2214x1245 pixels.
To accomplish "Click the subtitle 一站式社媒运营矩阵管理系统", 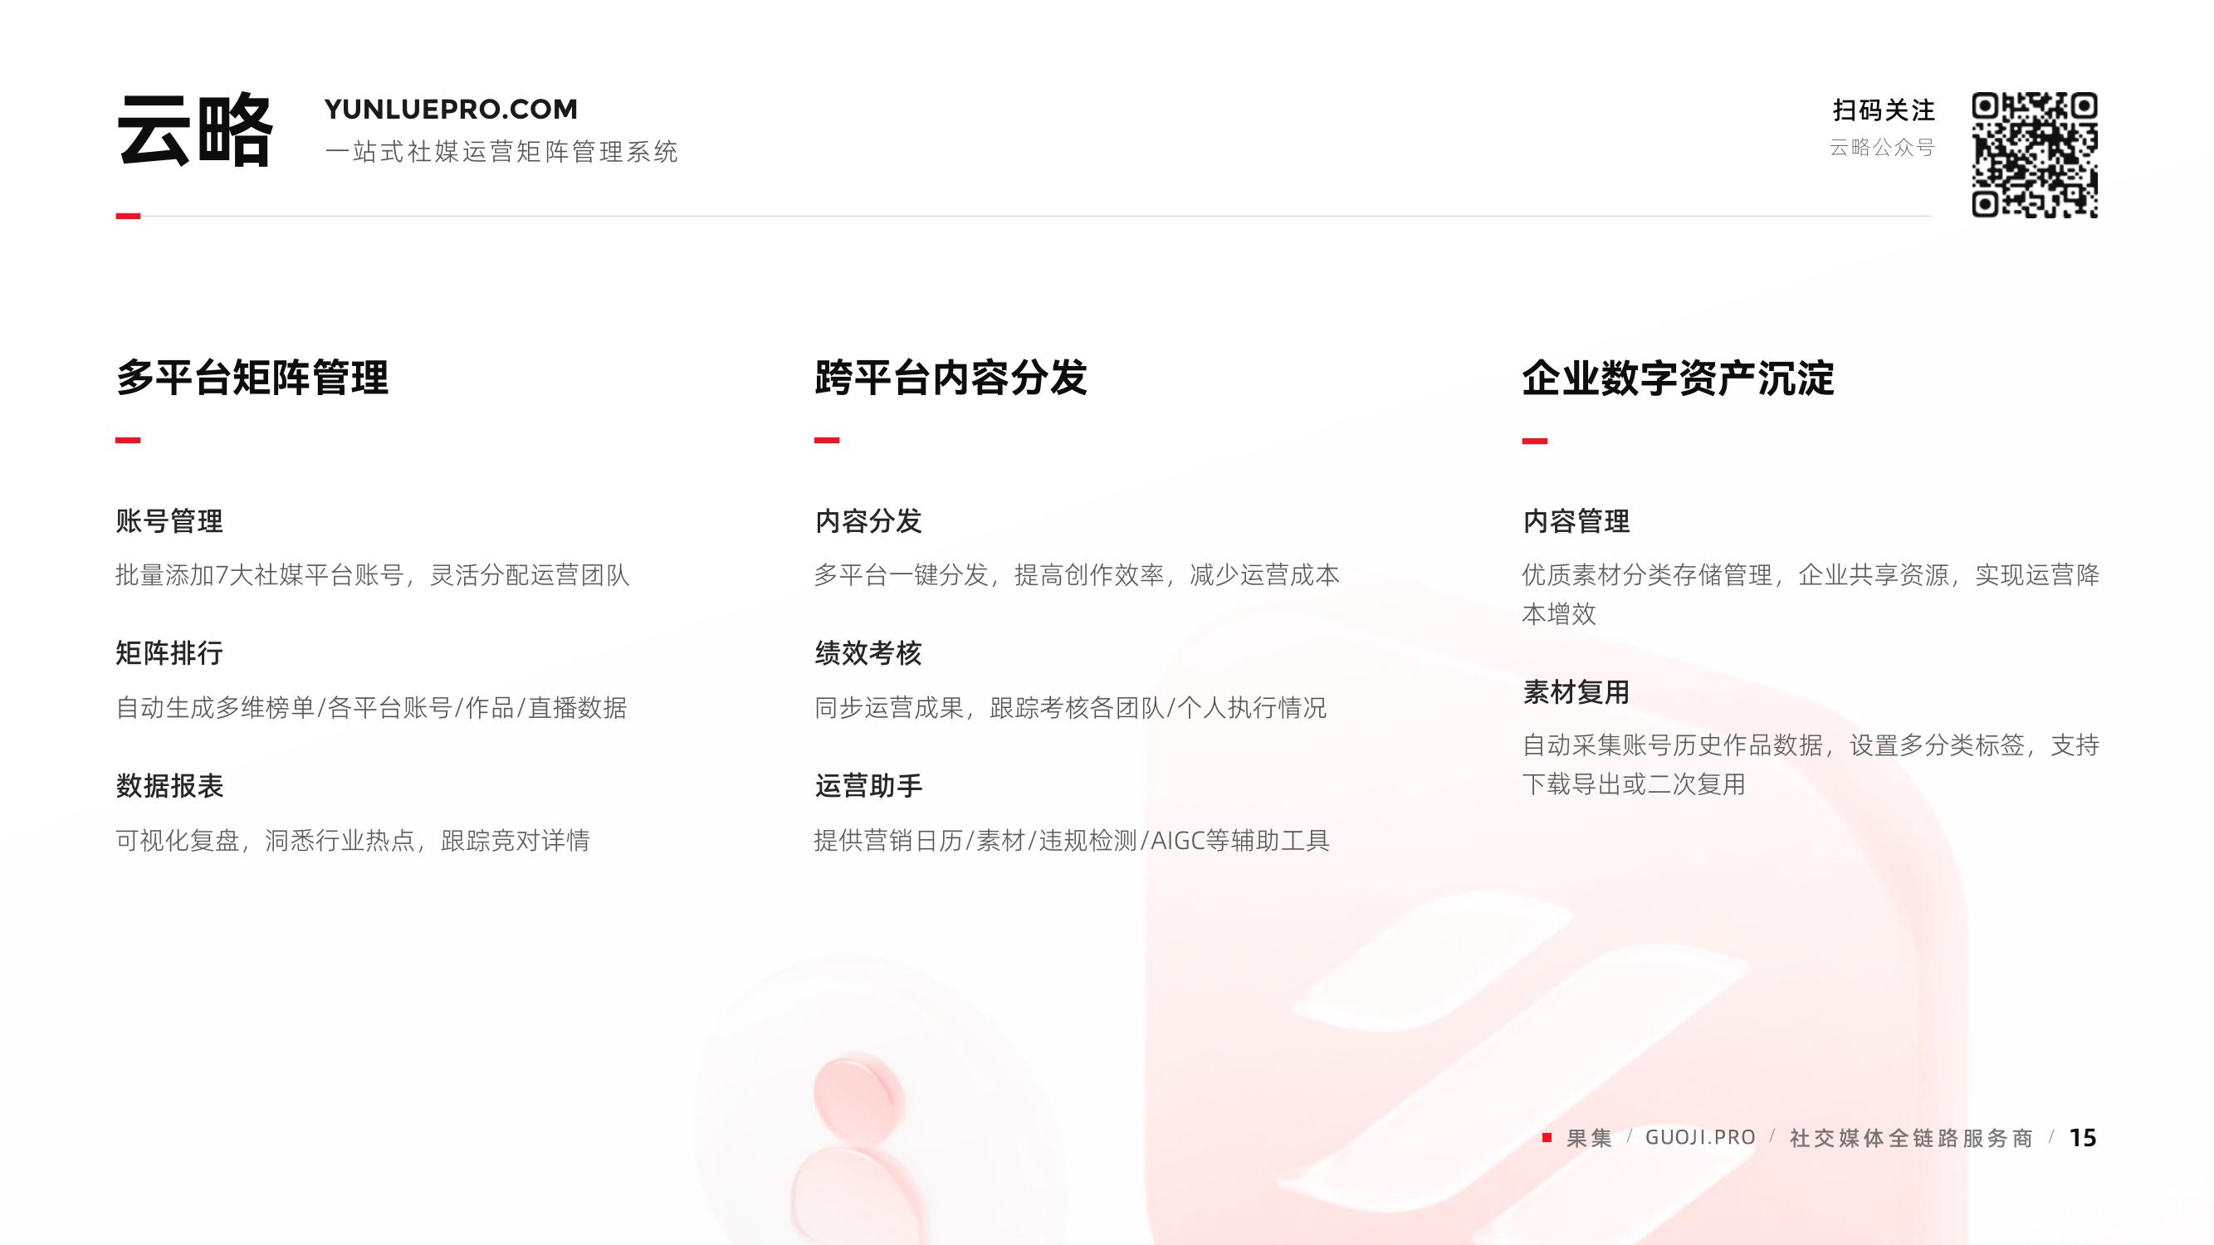I will [x=502, y=152].
